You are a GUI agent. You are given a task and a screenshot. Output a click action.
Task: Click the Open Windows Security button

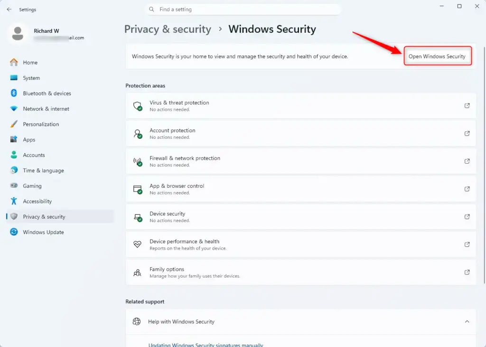click(x=437, y=56)
